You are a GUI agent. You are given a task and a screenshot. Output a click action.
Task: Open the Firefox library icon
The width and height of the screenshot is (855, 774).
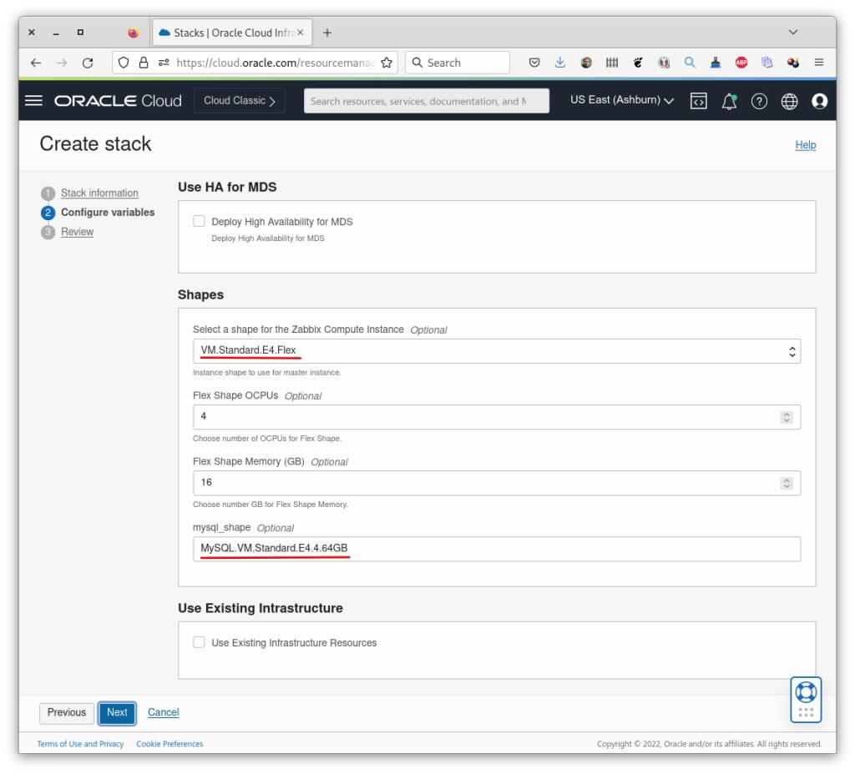click(x=612, y=63)
